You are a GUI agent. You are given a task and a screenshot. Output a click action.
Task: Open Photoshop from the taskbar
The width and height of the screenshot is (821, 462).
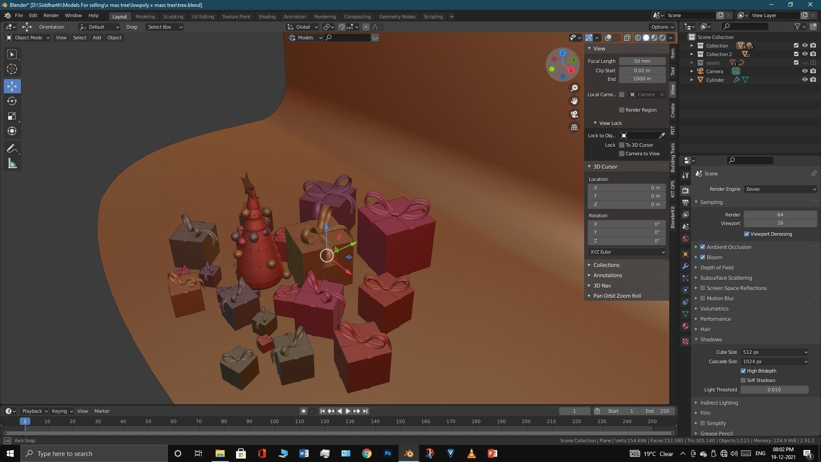388,453
